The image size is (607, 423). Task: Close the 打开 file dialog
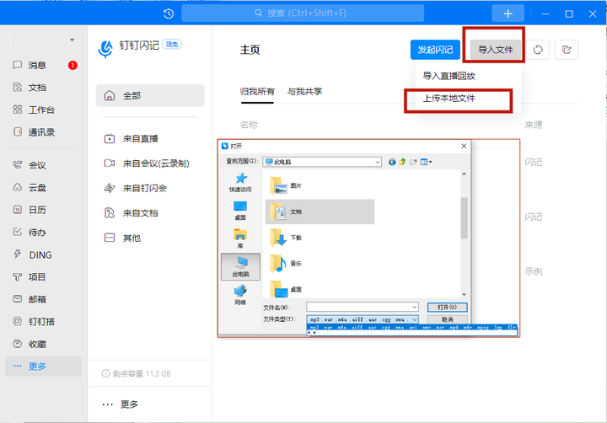point(464,146)
